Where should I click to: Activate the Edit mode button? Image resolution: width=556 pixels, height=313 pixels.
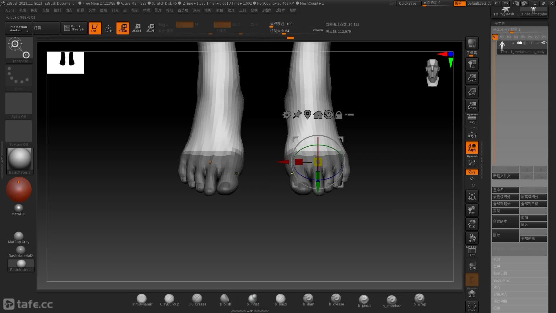click(x=95, y=28)
